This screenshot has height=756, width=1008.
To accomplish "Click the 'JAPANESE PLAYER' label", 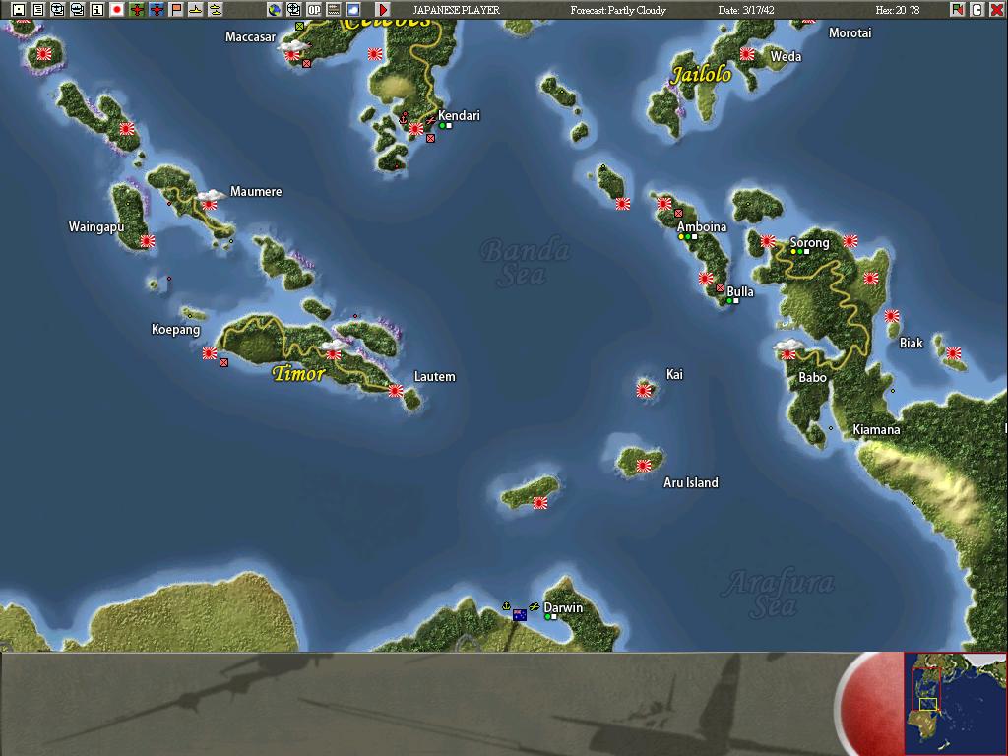I will [x=456, y=10].
